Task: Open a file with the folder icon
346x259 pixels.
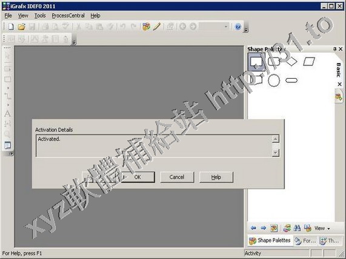Action: pyautogui.click(x=21, y=27)
